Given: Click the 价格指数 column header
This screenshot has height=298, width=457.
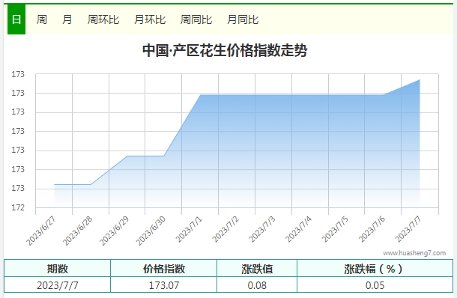Looking at the screenshot, I should coord(164,268).
